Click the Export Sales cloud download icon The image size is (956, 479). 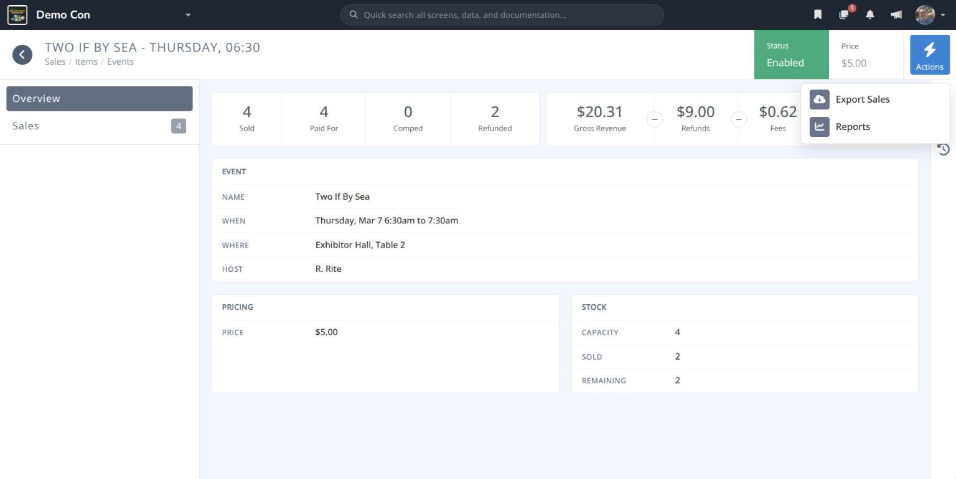[x=820, y=100]
